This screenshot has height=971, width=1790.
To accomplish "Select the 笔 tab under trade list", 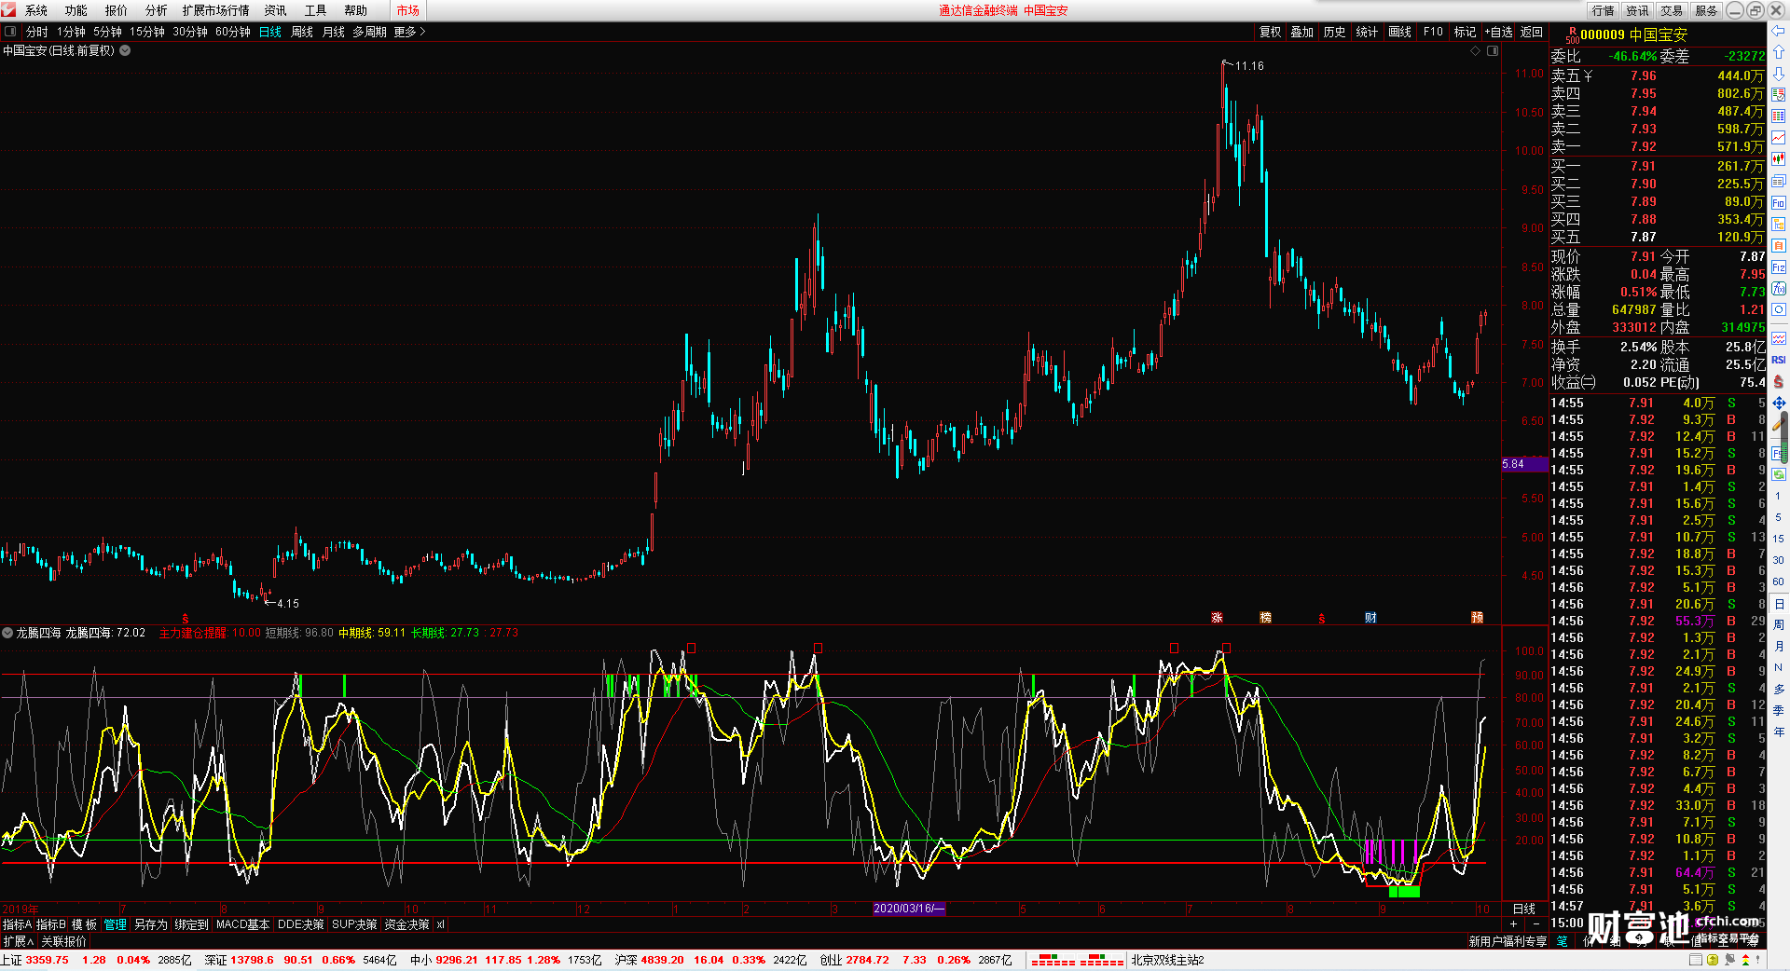I will (x=1563, y=941).
